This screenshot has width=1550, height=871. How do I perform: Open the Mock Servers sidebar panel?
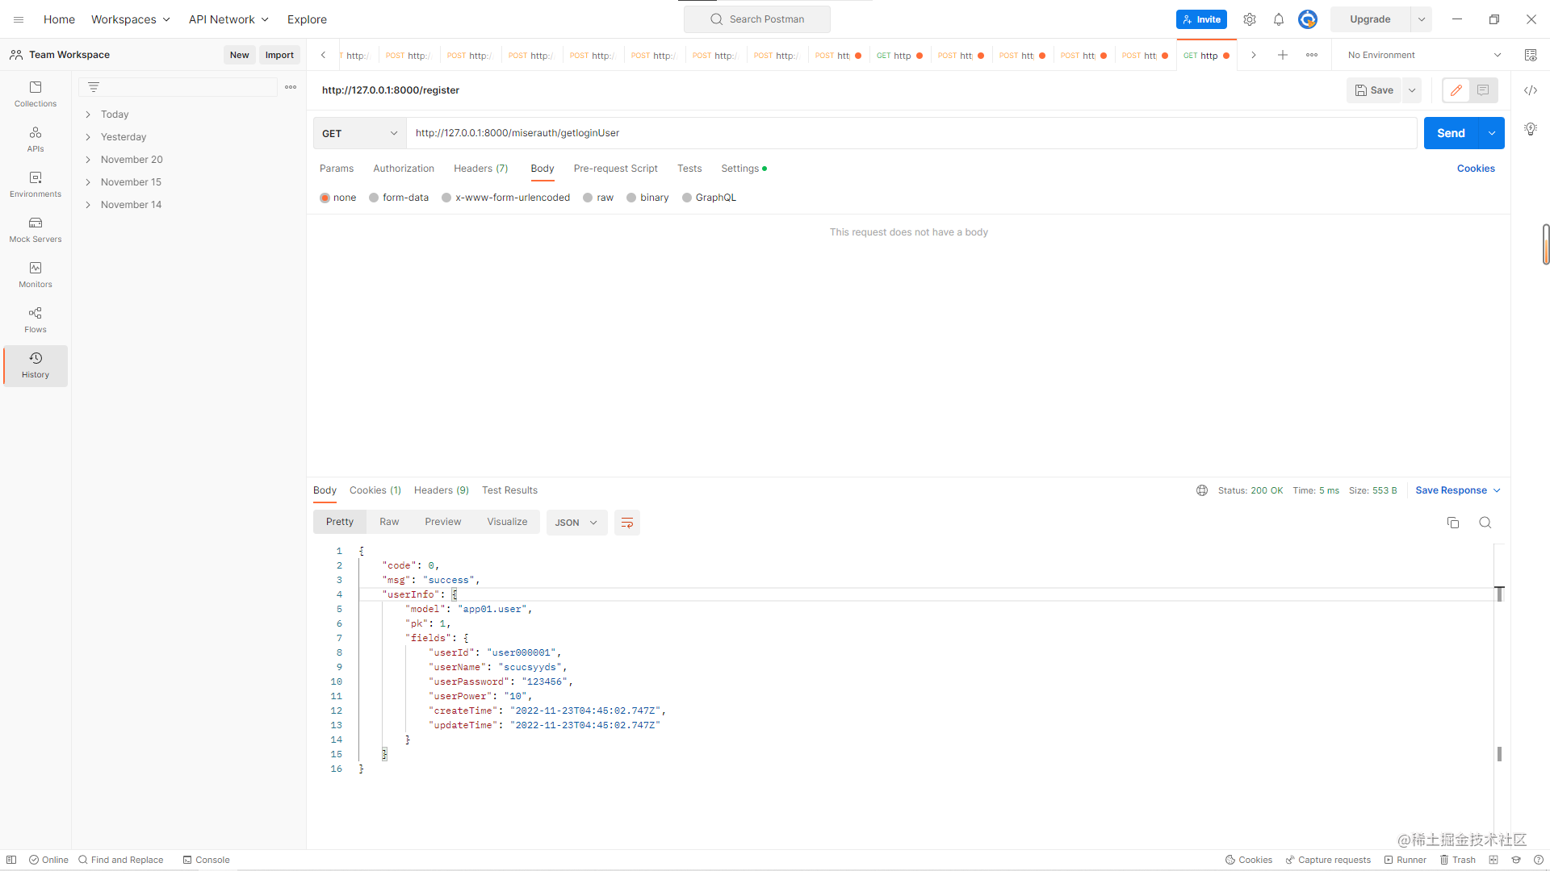[36, 229]
